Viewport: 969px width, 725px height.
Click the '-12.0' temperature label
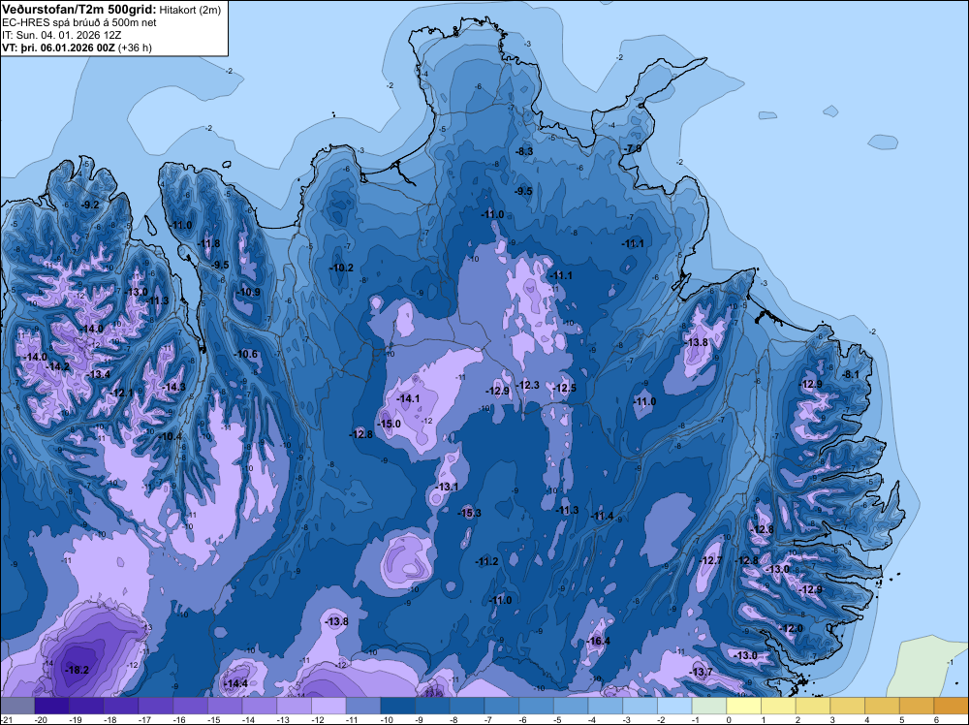click(791, 629)
